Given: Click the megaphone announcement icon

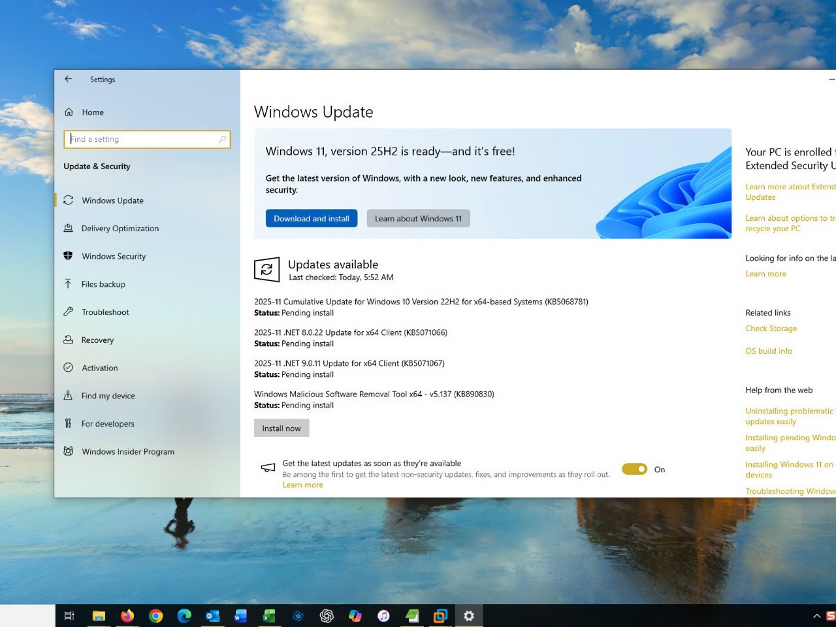Looking at the screenshot, I should point(268,467).
